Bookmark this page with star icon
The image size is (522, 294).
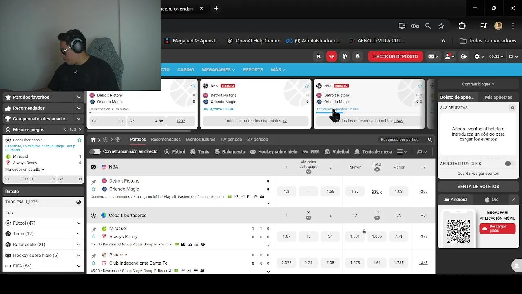441,26
